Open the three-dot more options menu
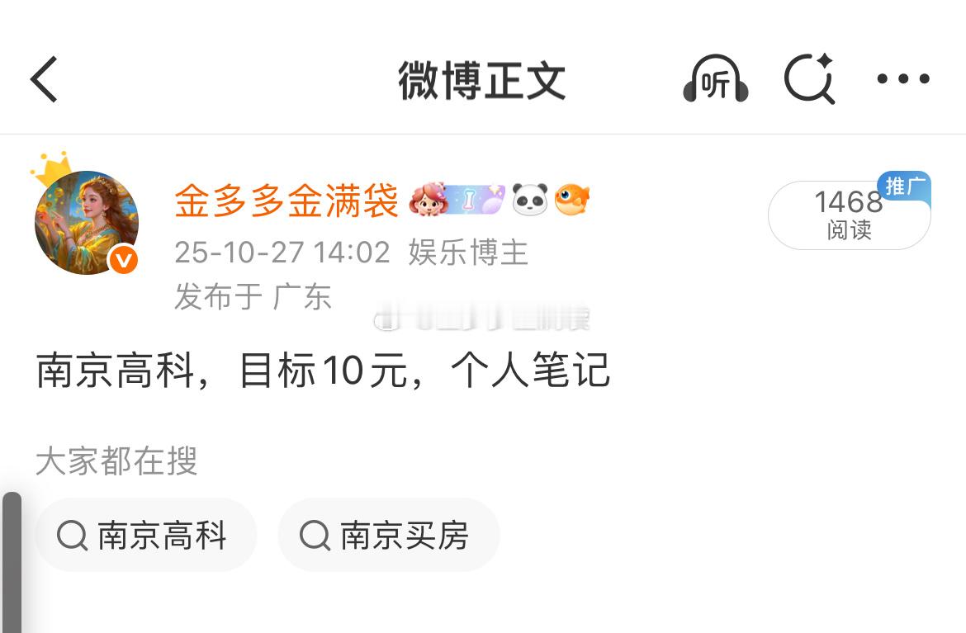 click(x=903, y=78)
